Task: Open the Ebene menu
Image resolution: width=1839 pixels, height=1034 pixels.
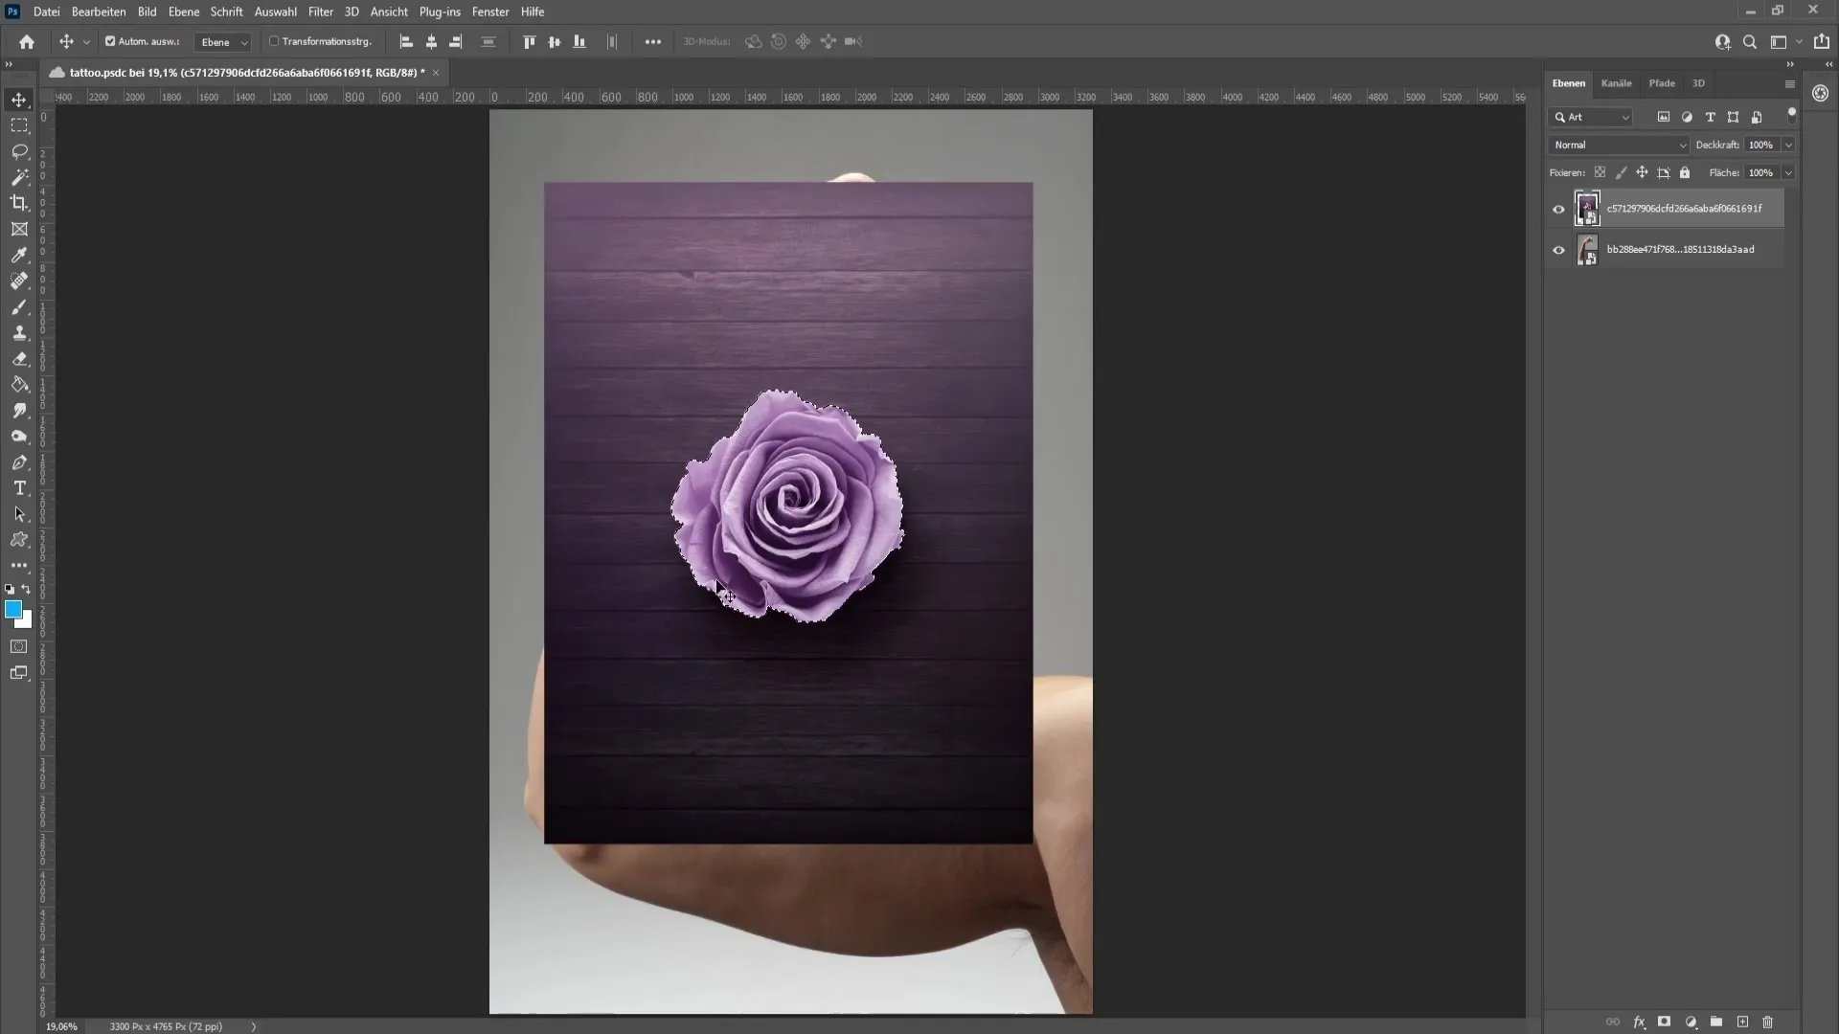Action: [181, 11]
